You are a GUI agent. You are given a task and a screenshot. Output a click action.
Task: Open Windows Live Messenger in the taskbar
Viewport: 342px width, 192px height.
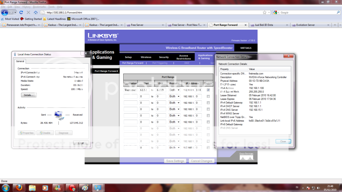tap(58, 188)
